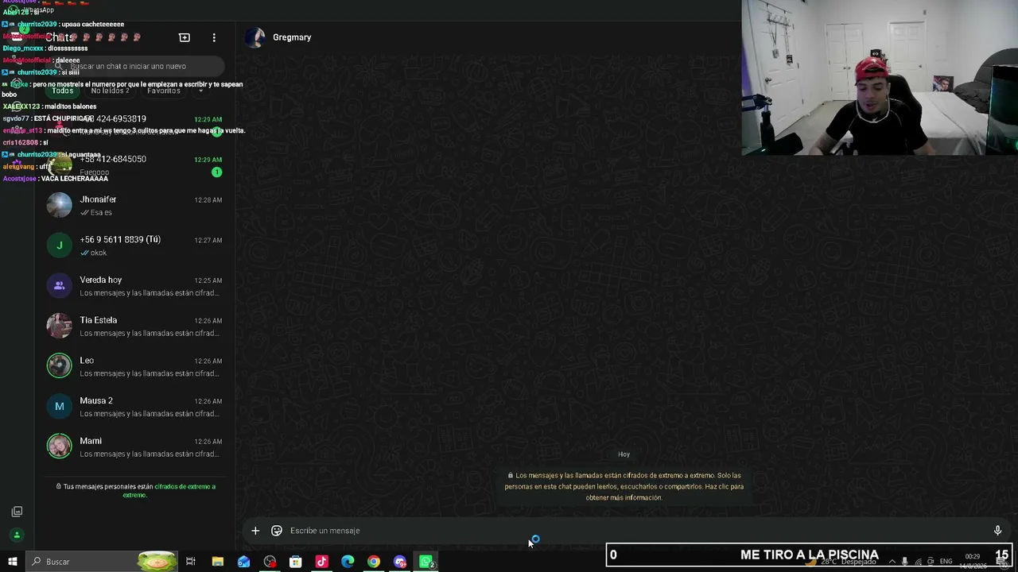
Task: Show hidden system tray icons chevron
Action: [892, 562]
